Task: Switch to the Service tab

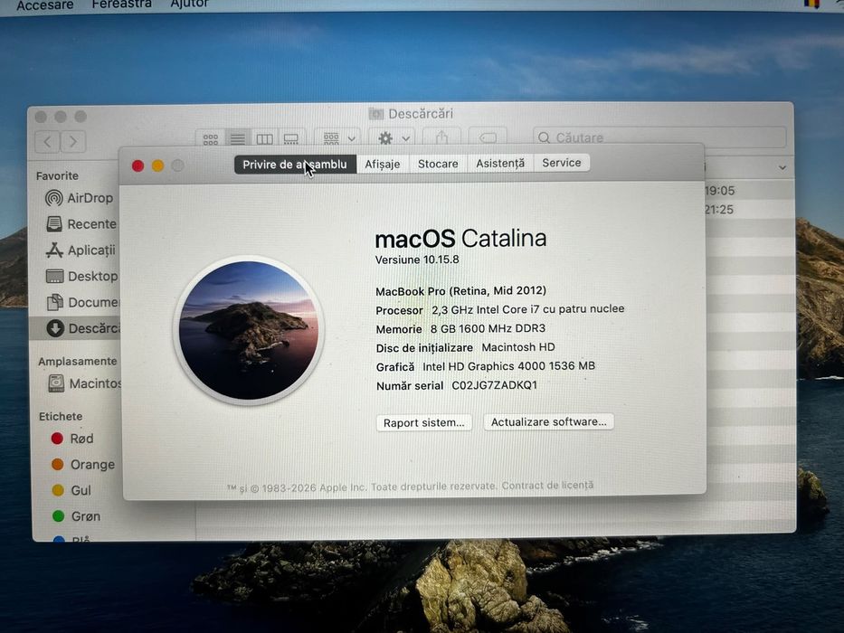Action: pos(562,163)
